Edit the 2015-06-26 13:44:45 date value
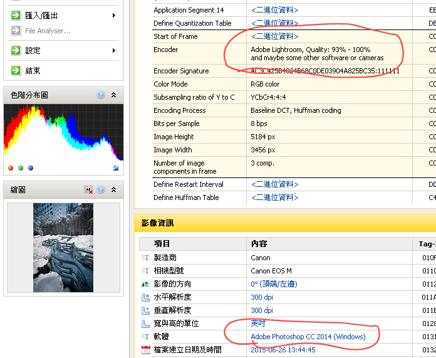 click(283, 350)
